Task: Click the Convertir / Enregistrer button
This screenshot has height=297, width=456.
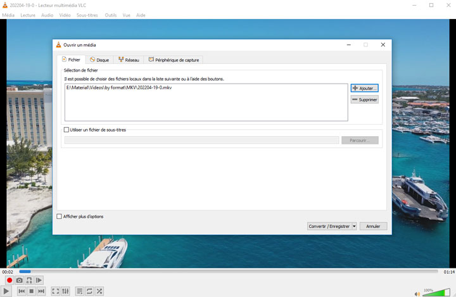Action: click(329, 226)
